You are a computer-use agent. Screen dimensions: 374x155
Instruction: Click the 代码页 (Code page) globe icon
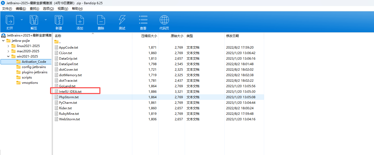tap(164, 20)
